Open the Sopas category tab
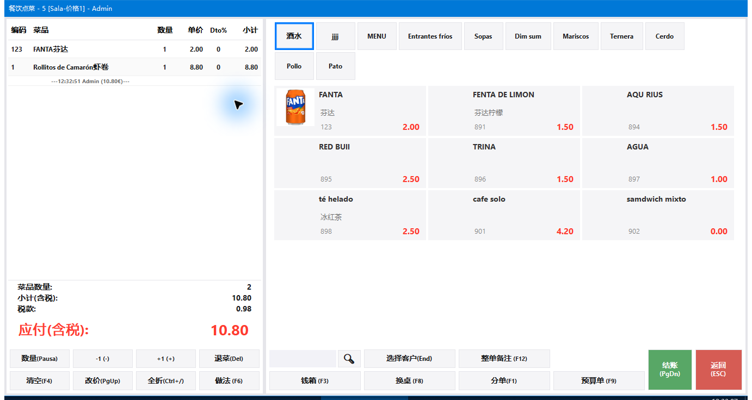The height and width of the screenshot is (400, 752). click(483, 36)
